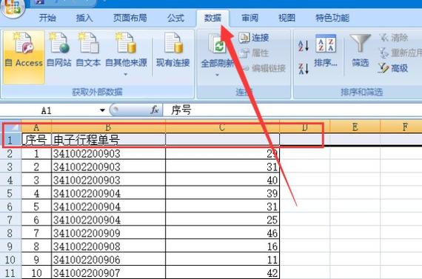The width and height of the screenshot is (422, 279).
Task: Select the 数据 ribbon tab
Action: tap(212, 18)
